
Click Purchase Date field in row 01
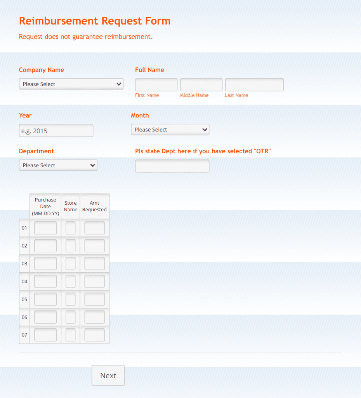tap(45, 228)
